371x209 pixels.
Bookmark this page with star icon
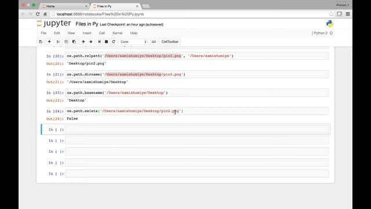[x=331, y=14]
